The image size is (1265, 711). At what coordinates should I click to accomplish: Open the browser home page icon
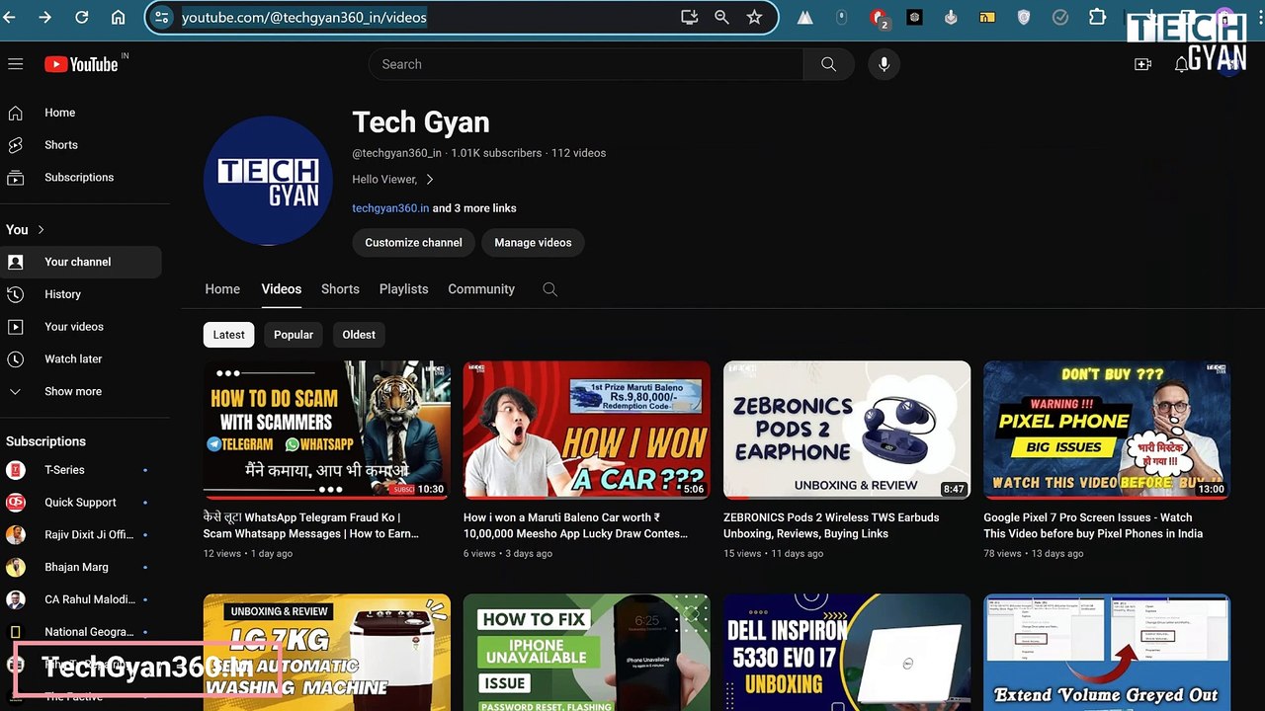[x=118, y=17]
